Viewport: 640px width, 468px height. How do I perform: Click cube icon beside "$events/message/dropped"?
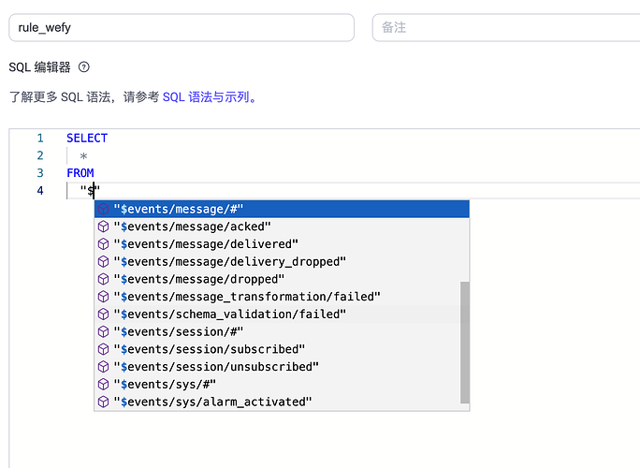click(x=103, y=279)
